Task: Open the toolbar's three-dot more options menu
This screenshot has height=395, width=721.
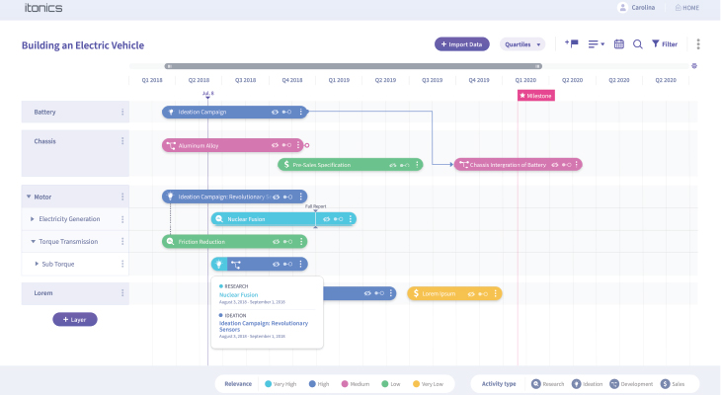Action: click(x=698, y=44)
